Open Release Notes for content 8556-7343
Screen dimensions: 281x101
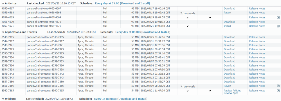[x=257, y=78]
